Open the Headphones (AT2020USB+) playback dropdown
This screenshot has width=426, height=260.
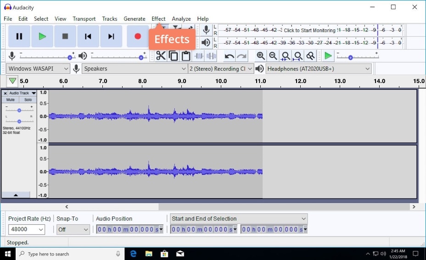(x=319, y=69)
